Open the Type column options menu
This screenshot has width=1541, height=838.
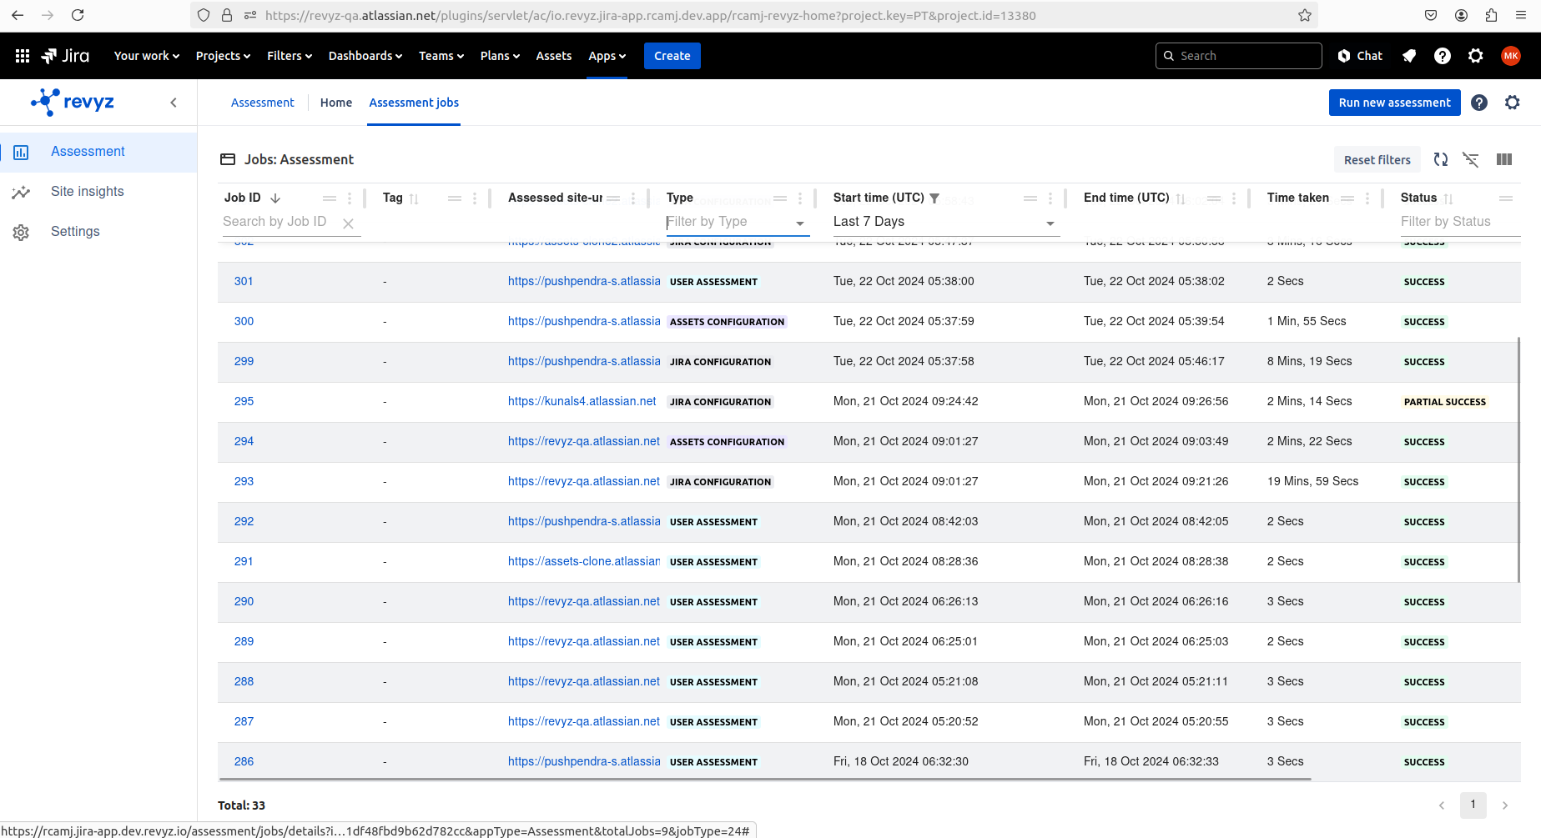[800, 198]
